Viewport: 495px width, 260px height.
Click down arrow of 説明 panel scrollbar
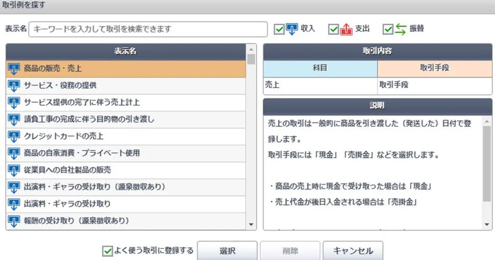pyautogui.click(x=487, y=225)
